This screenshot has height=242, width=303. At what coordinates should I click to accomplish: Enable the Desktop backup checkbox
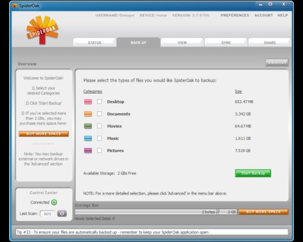100,102
